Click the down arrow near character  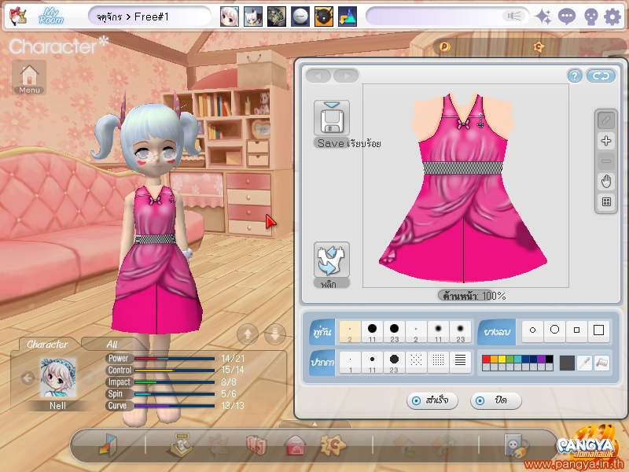coord(275,334)
